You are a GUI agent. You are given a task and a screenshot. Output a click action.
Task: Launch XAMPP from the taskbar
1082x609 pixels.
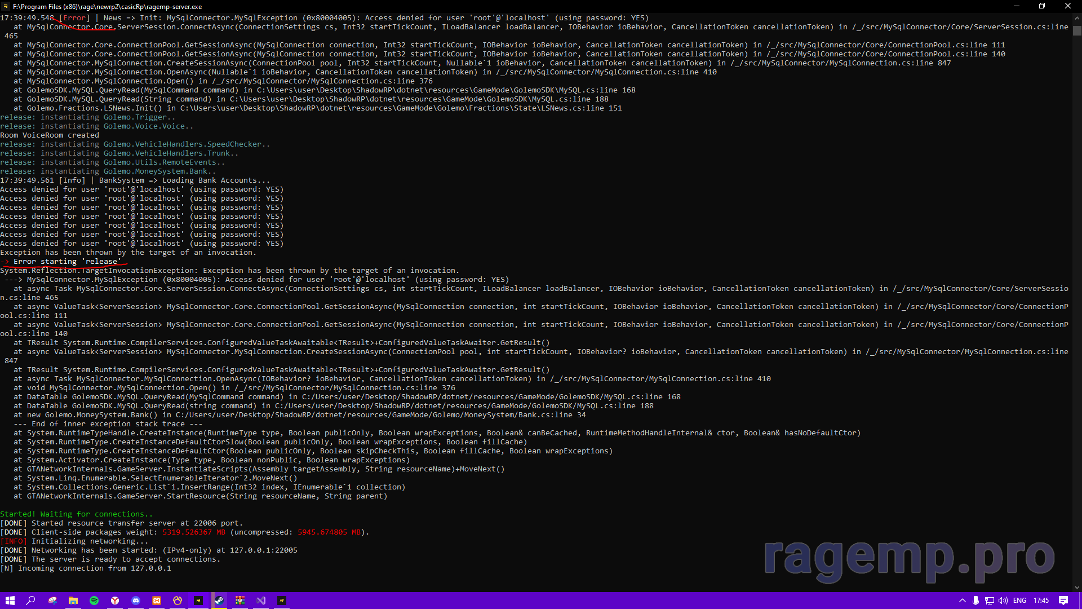tap(157, 601)
